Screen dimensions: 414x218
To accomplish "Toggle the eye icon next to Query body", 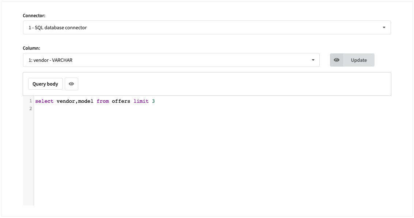I will pyautogui.click(x=71, y=84).
